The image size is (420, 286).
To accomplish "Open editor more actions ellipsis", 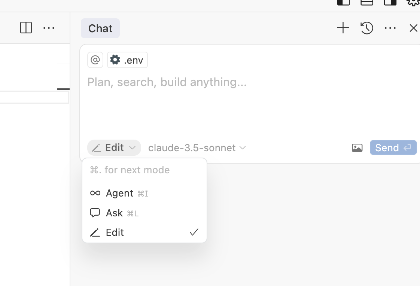I will tap(49, 28).
